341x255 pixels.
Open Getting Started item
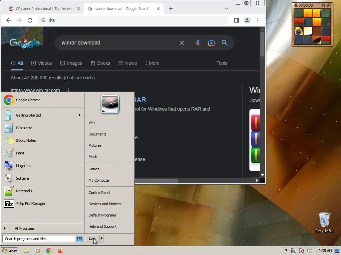[43, 115]
